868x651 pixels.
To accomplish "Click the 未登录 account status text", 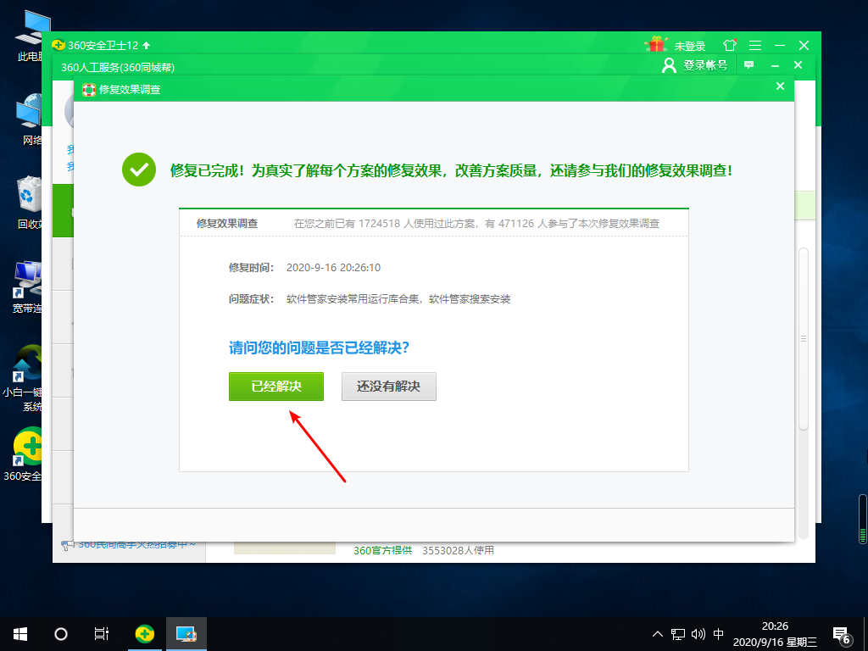I will point(690,46).
